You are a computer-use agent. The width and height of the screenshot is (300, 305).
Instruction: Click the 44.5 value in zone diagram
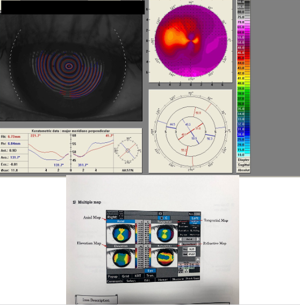[172, 124]
